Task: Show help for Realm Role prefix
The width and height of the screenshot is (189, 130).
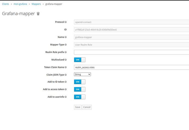Action: (x=65, y=52)
